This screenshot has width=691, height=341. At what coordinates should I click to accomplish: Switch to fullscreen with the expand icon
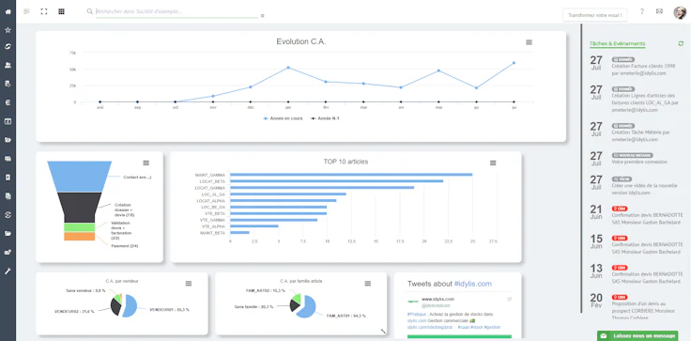click(44, 11)
